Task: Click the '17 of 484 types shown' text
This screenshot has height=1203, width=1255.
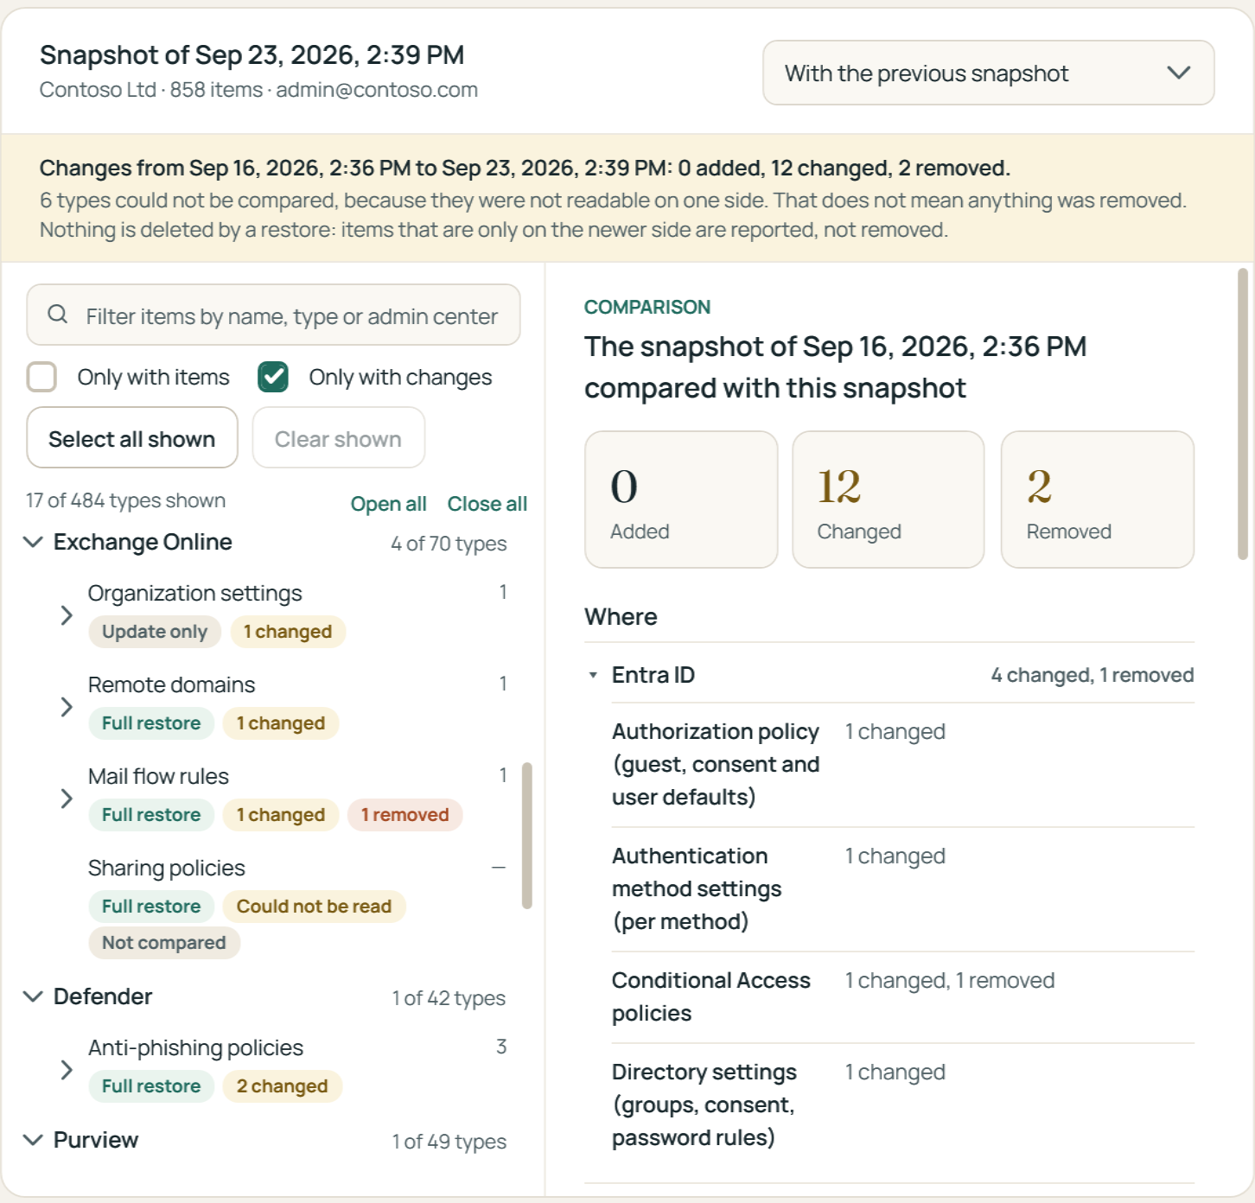Action: 125,500
